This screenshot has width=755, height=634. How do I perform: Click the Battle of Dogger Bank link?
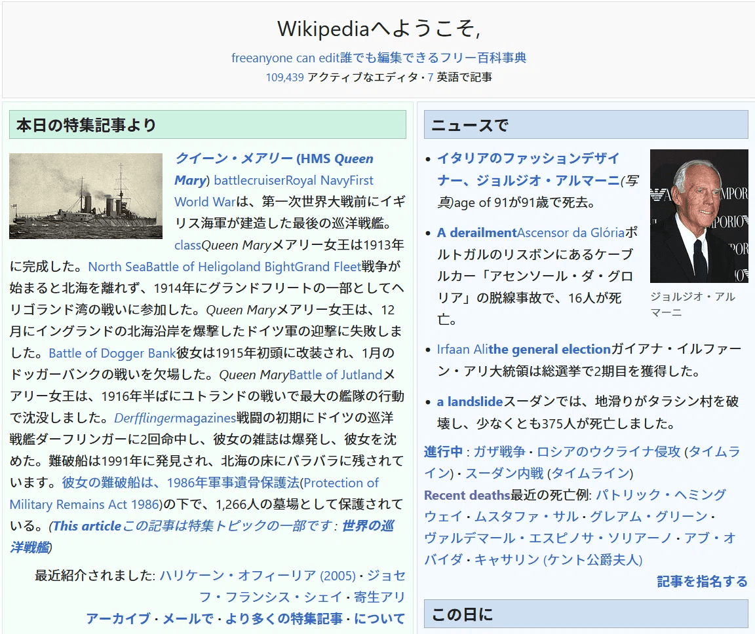coord(112,354)
